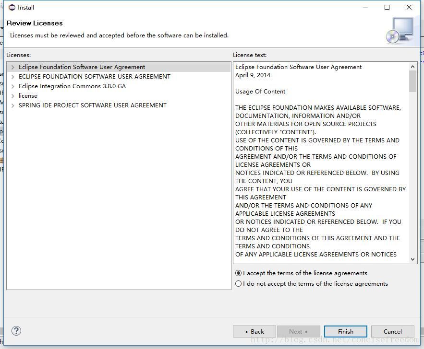Click Finish to install software

346,331
